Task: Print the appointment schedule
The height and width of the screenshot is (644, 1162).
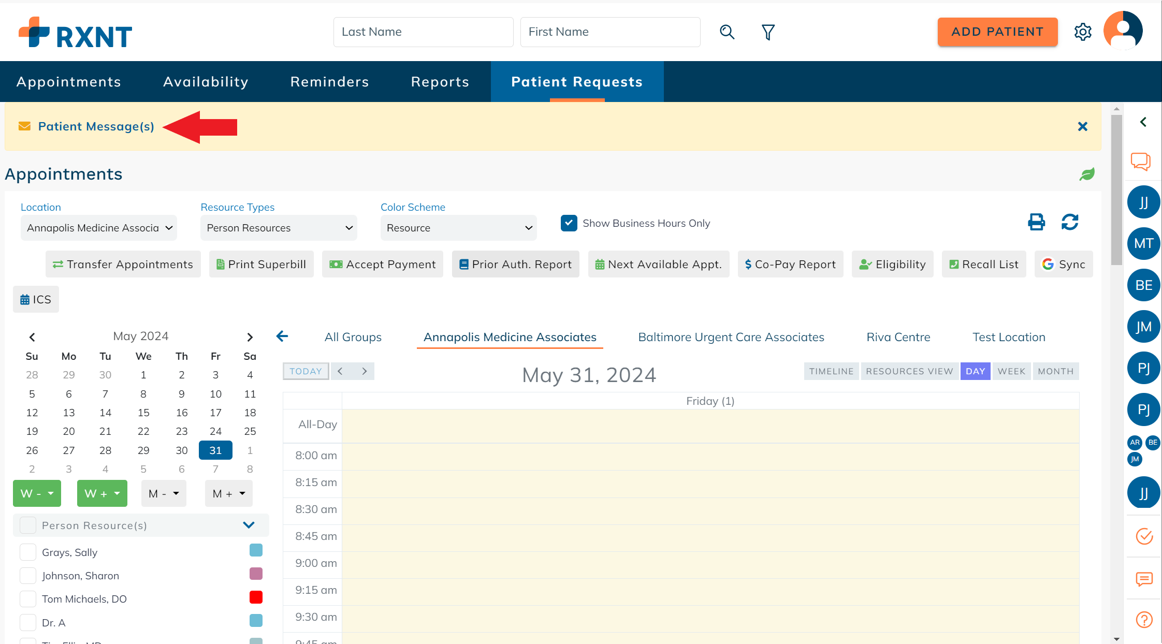Action: pos(1036,222)
